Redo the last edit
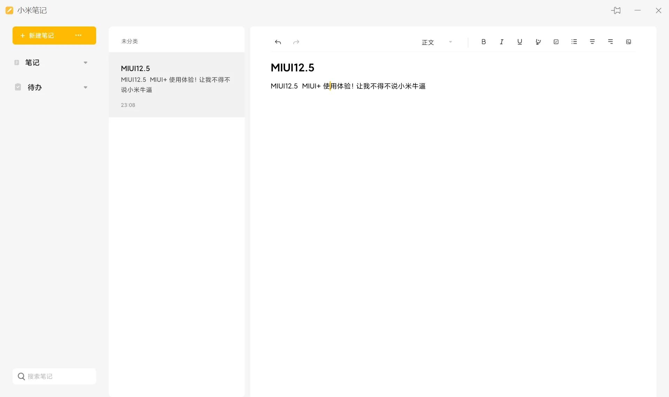The image size is (669, 397). [296, 42]
